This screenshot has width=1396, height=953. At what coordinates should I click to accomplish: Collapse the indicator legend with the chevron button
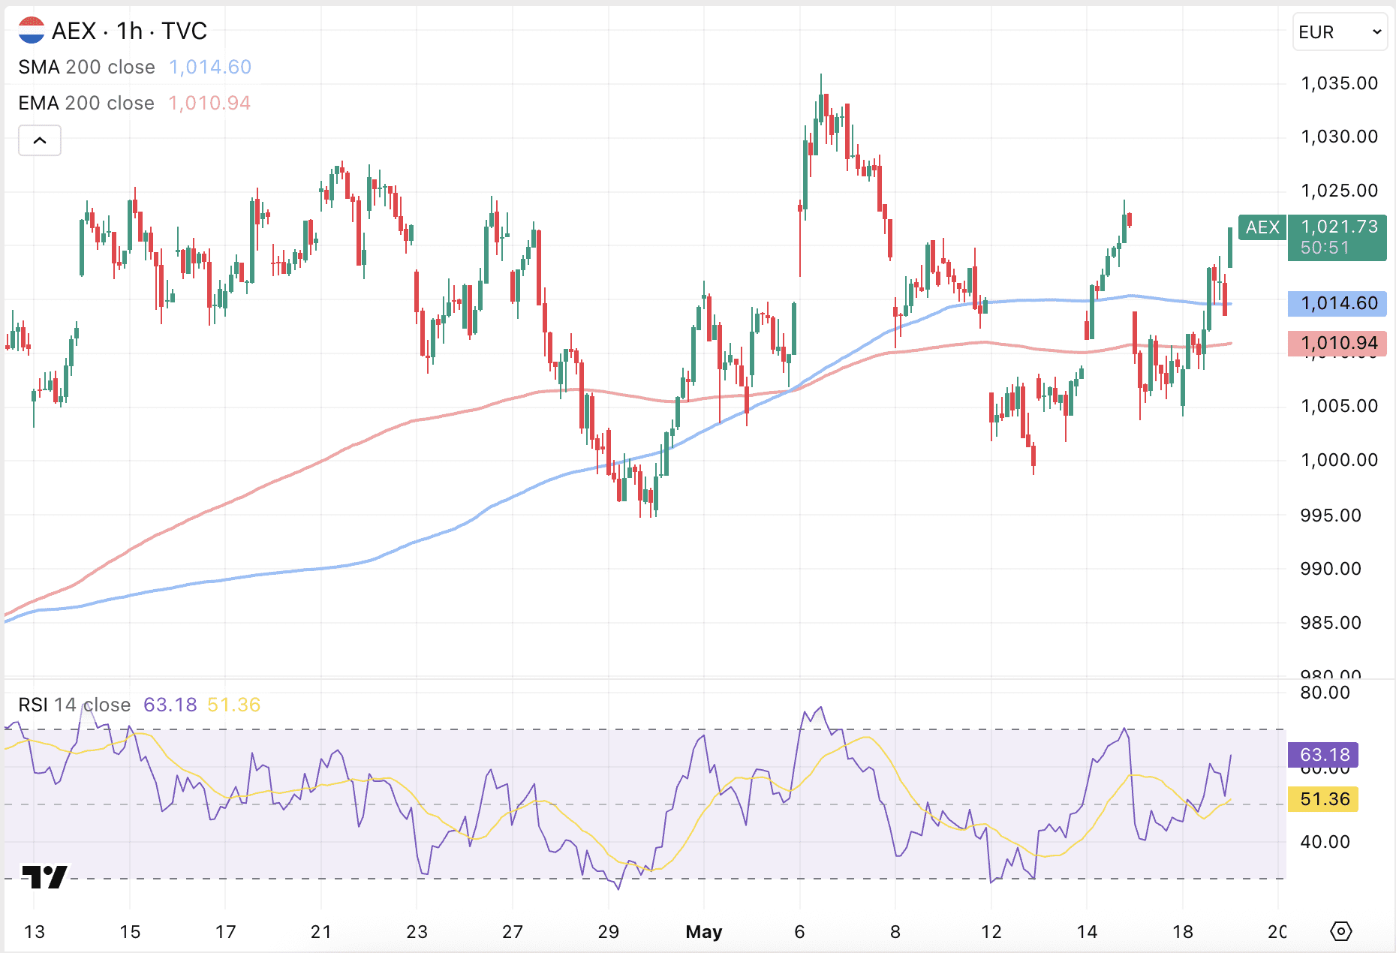coord(40,140)
